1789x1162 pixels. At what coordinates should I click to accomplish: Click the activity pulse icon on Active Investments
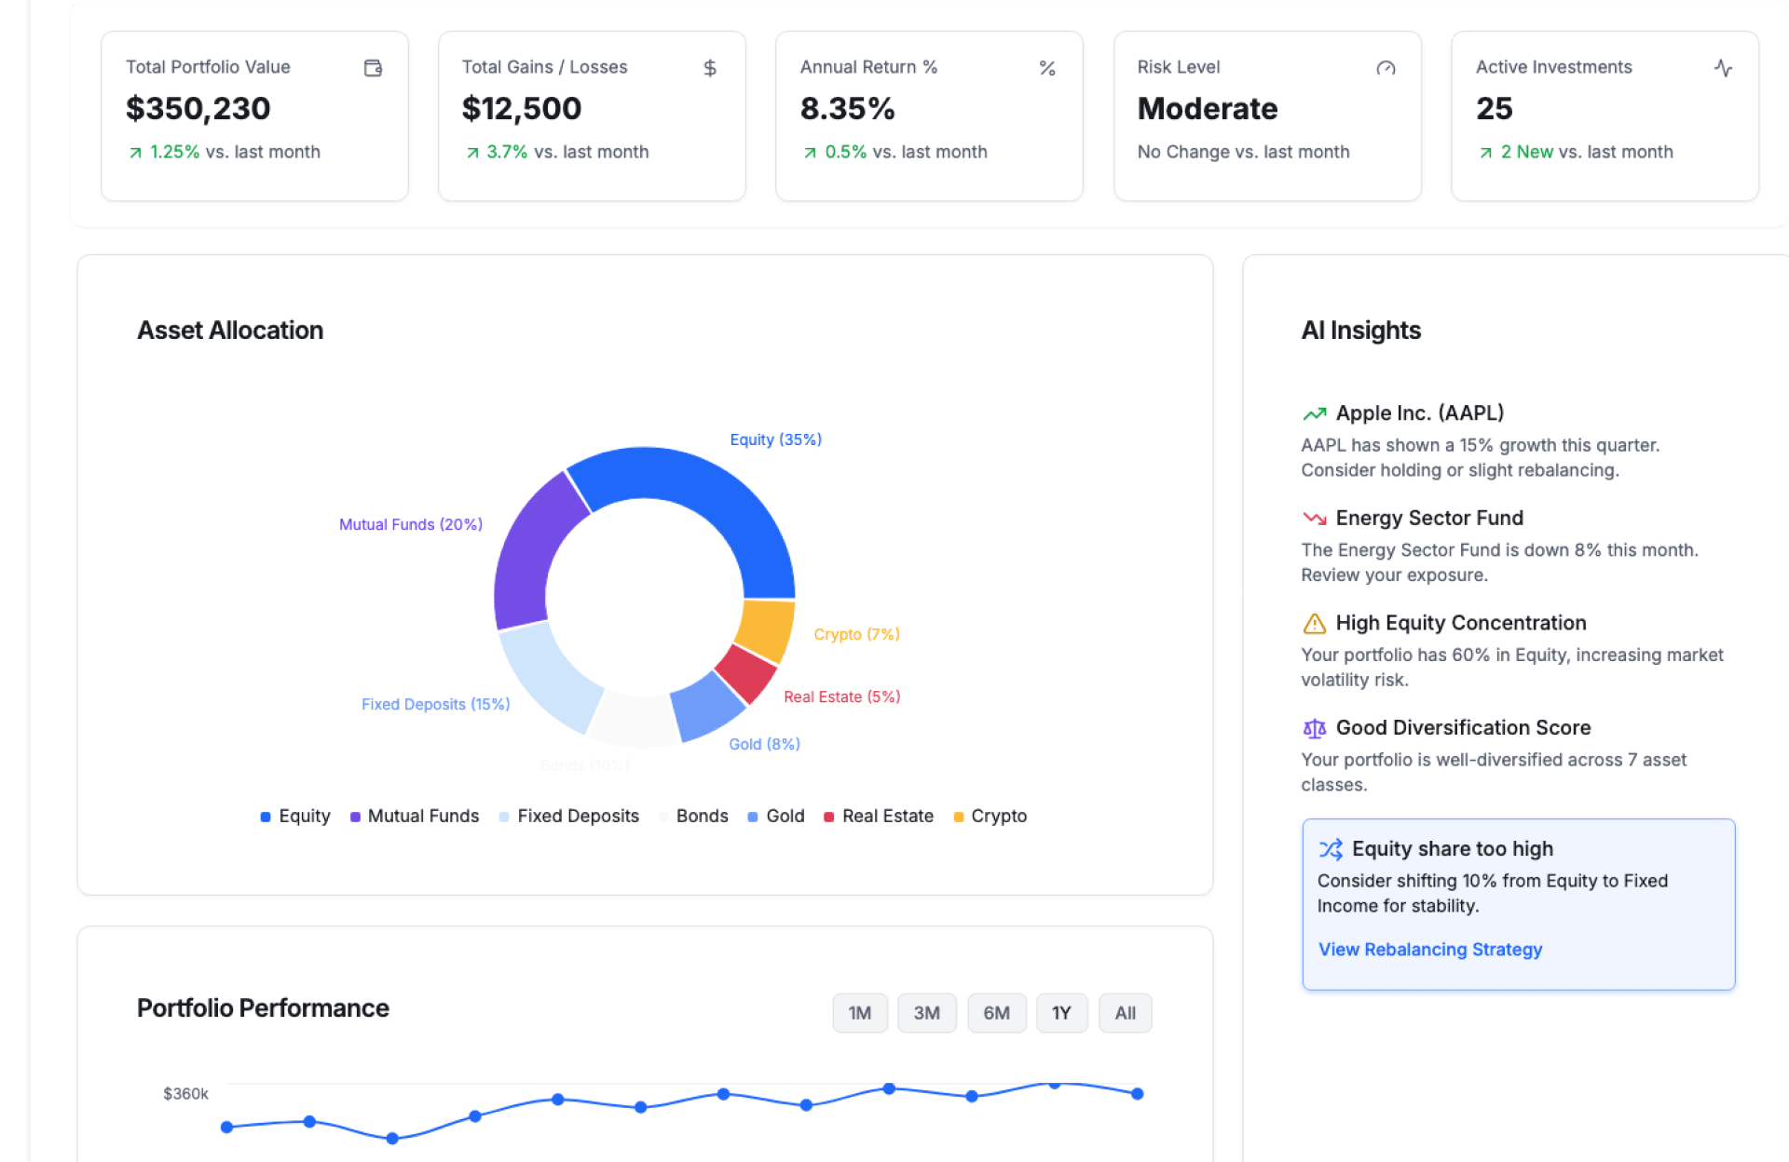[x=1723, y=68]
